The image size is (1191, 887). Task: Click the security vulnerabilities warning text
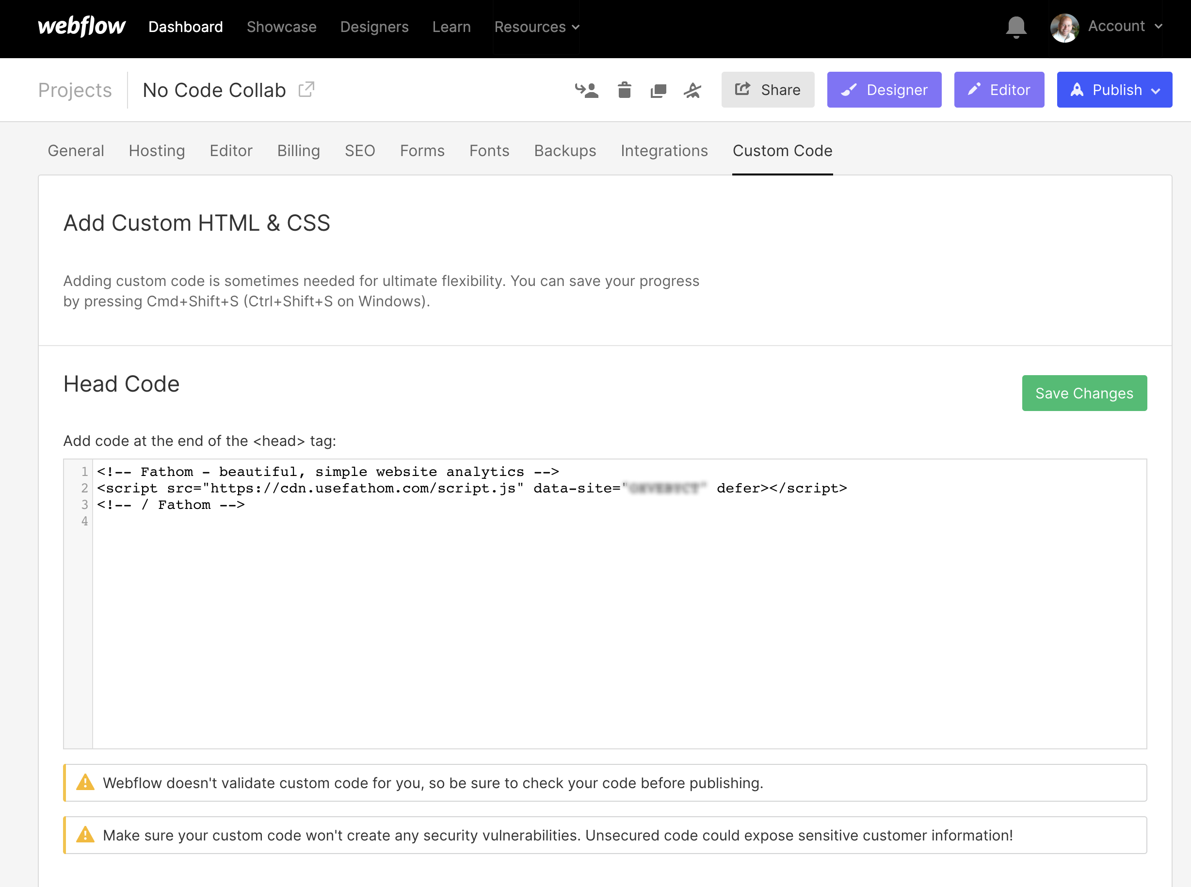coord(557,836)
